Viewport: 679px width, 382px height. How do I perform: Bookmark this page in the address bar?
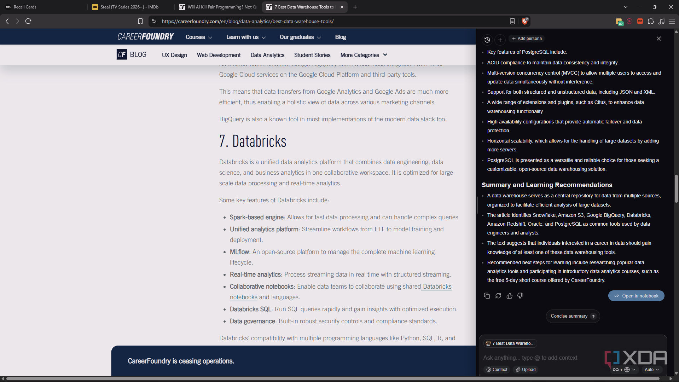click(x=140, y=21)
